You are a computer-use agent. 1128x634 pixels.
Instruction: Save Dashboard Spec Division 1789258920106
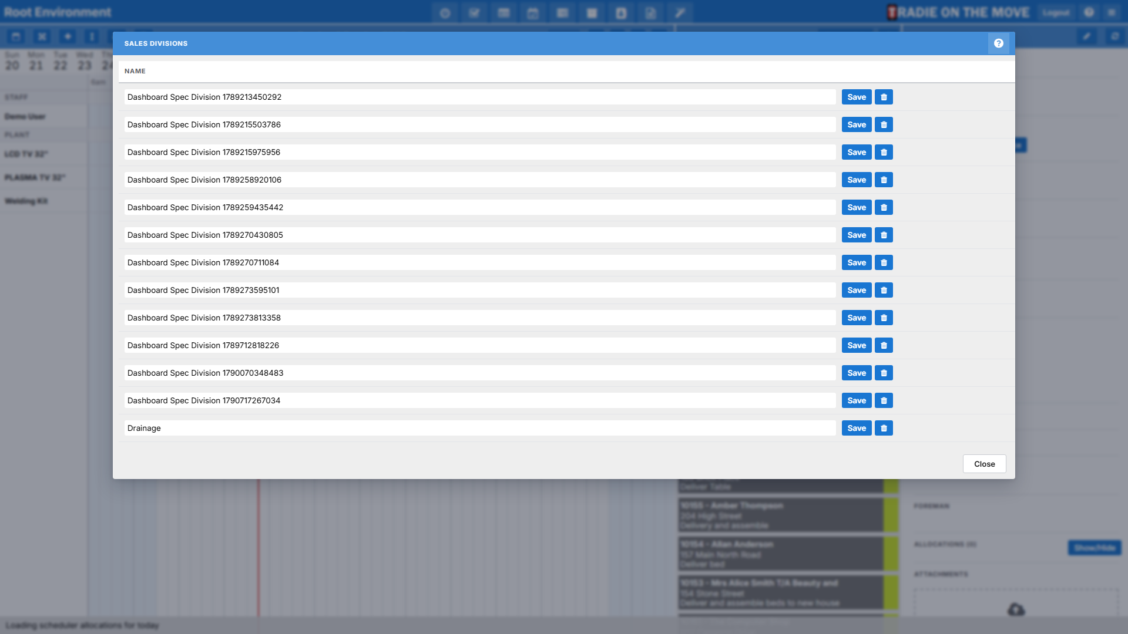coord(857,180)
